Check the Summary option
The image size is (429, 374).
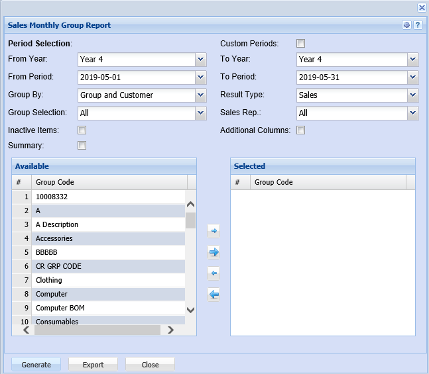(82, 146)
